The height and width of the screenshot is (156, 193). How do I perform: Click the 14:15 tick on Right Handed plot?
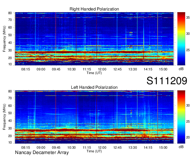[148, 69]
